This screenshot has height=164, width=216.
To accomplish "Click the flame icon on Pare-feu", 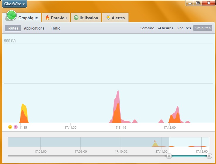I will tap(47, 18).
